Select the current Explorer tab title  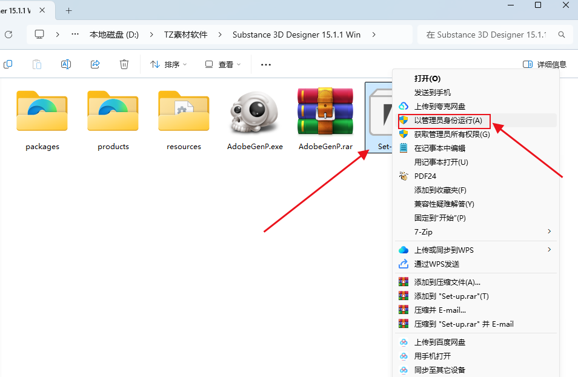point(16,11)
